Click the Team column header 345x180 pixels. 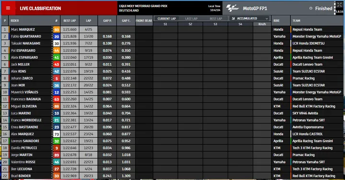click(x=317, y=21)
